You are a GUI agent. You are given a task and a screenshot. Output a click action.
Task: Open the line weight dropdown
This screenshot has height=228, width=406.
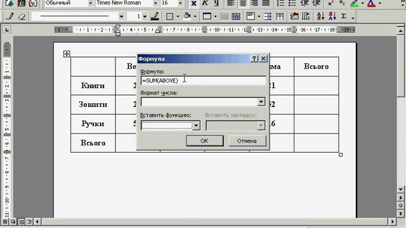145,17
